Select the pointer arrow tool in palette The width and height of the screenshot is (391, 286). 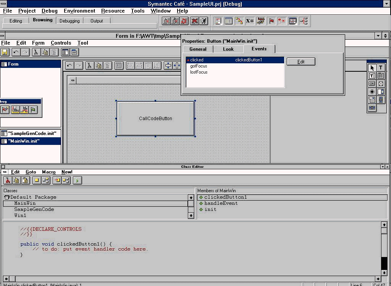coord(372,68)
